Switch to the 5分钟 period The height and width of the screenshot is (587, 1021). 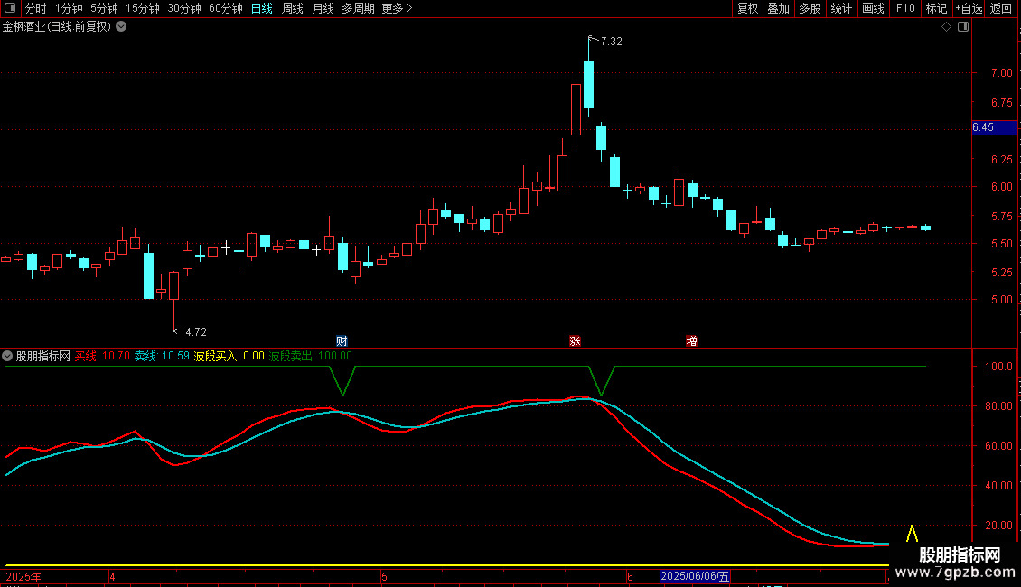(x=104, y=8)
